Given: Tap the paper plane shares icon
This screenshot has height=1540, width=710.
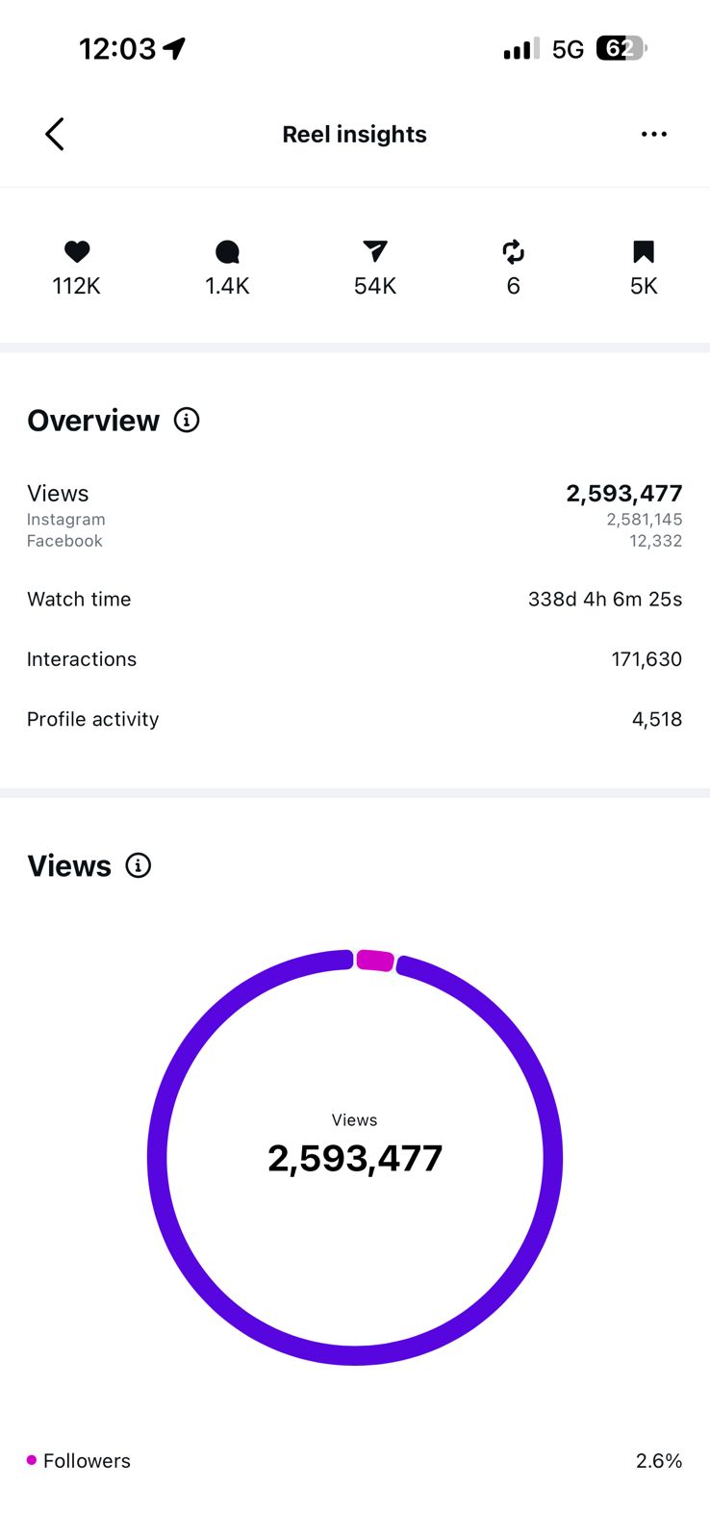Looking at the screenshot, I should coord(375,252).
